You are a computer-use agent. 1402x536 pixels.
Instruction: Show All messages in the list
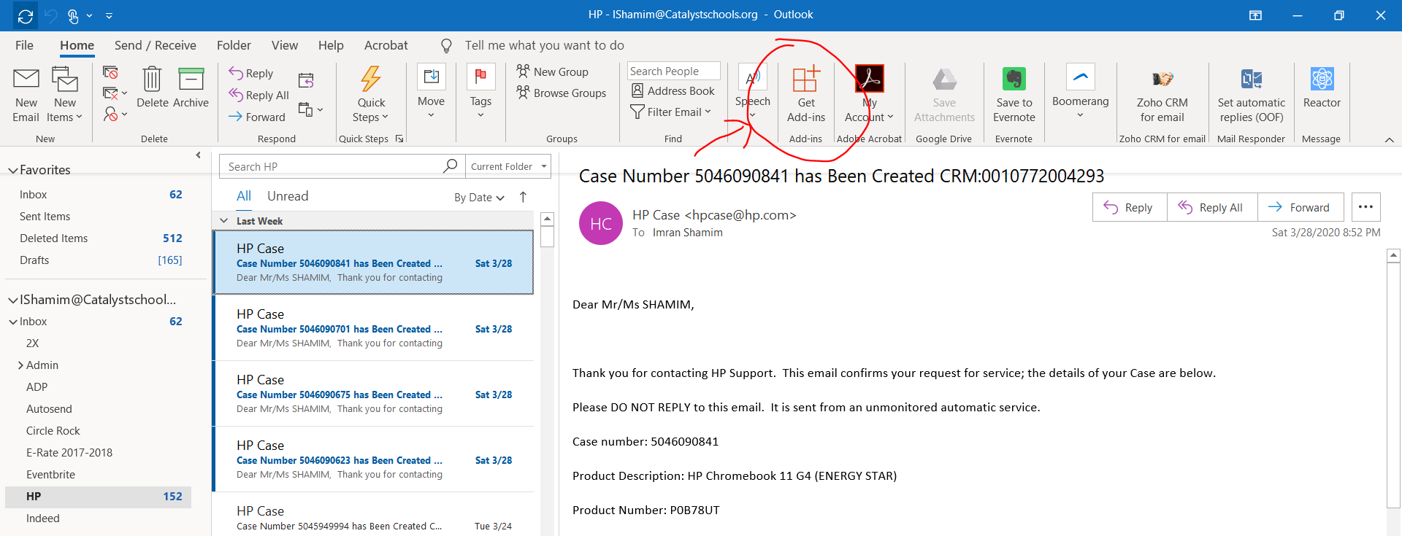point(244,196)
